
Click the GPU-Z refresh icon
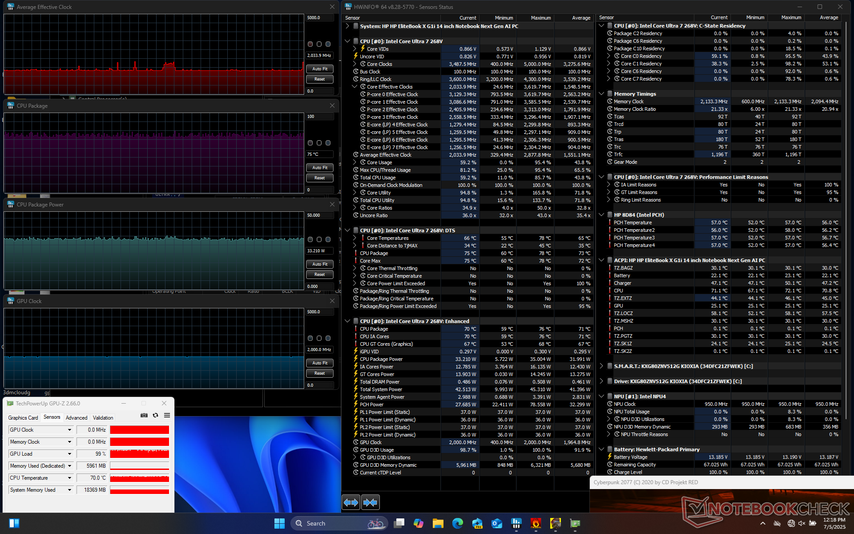tap(155, 415)
